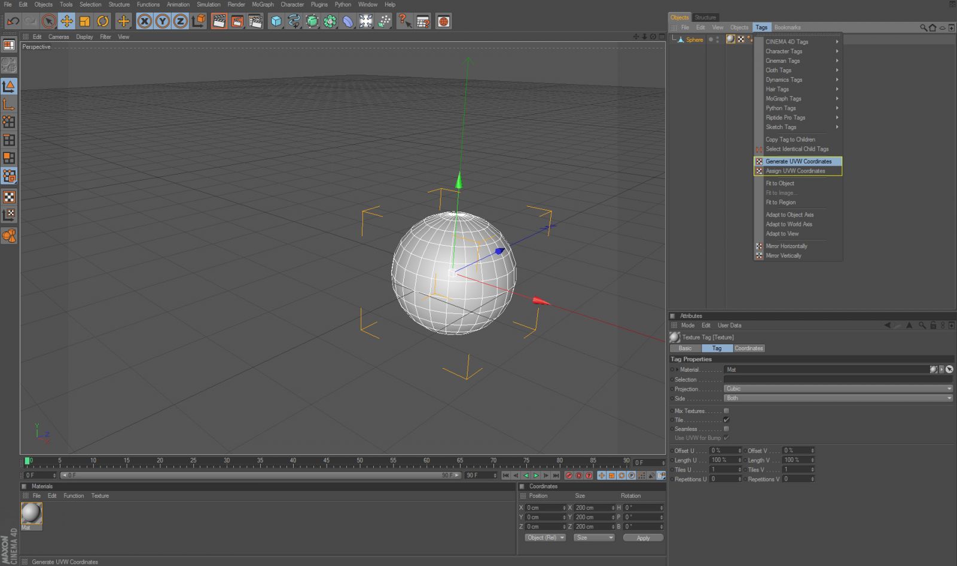Open the Side dropdown showing Both

(837, 398)
